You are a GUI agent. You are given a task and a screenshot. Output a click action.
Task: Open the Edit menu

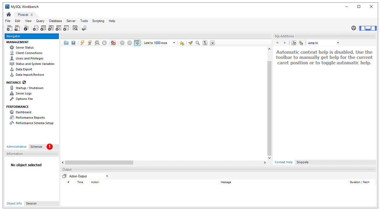click(x=18, y=21)
